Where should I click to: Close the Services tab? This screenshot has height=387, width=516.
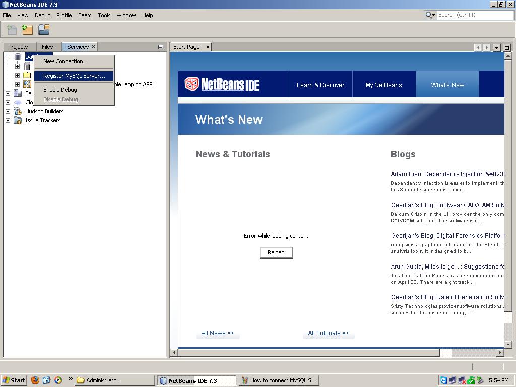[93, 47]
